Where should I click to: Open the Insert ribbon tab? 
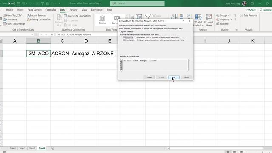pos(20,10)
